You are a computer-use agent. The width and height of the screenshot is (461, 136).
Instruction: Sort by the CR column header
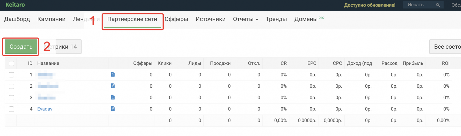[284, 63]
